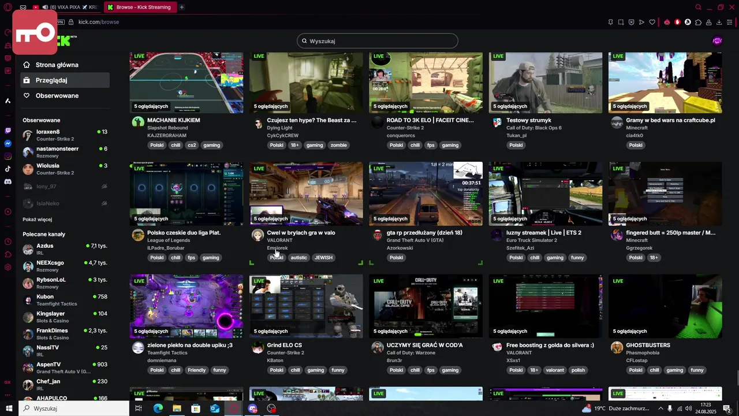This screenshot has width=739, height=416.
Task: Click the zombie tag under Dying Light stream
Action: point(338,145)
